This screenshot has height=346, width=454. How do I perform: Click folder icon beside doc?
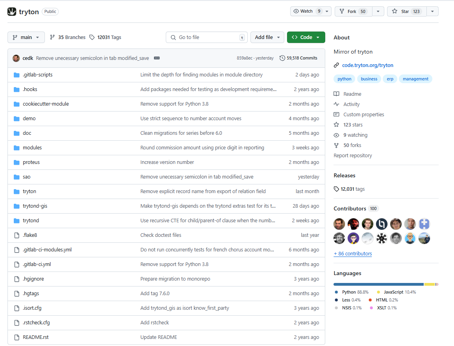17,133
